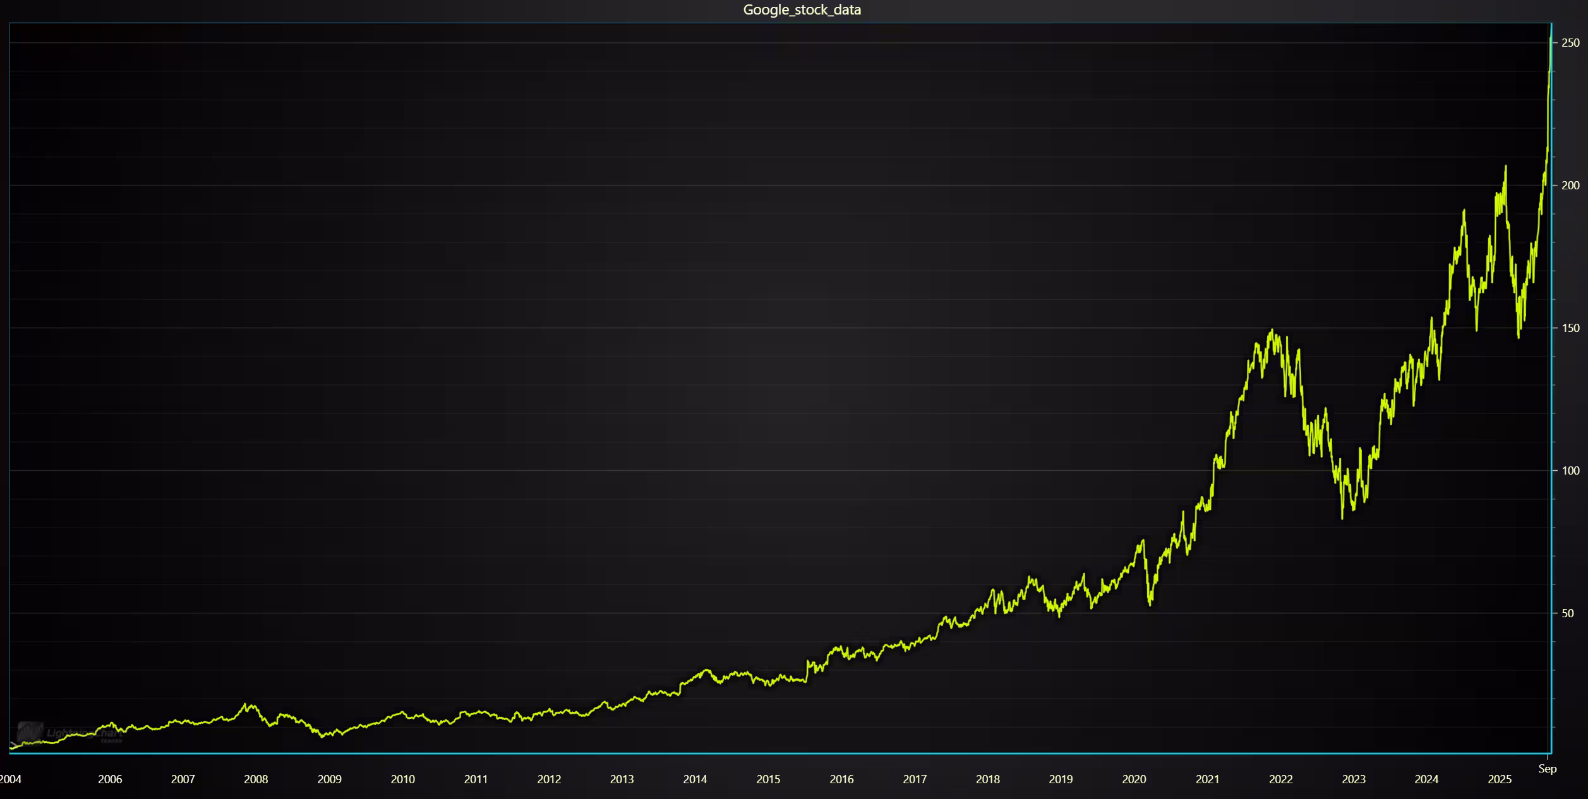Click the Sep label at the axis end

1548,769
